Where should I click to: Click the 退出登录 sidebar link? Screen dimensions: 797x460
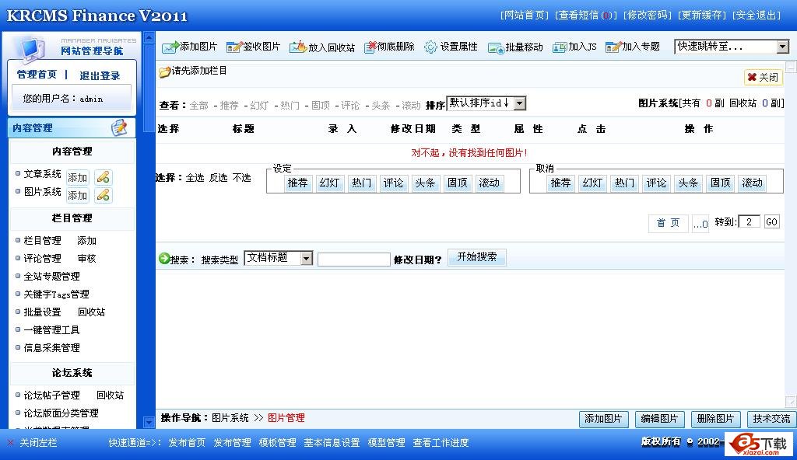tap(100, 75)
